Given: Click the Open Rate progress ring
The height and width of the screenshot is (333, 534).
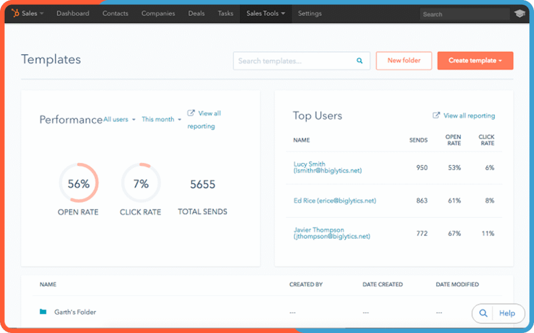Looking at the screenshot, I should (78, 183).
